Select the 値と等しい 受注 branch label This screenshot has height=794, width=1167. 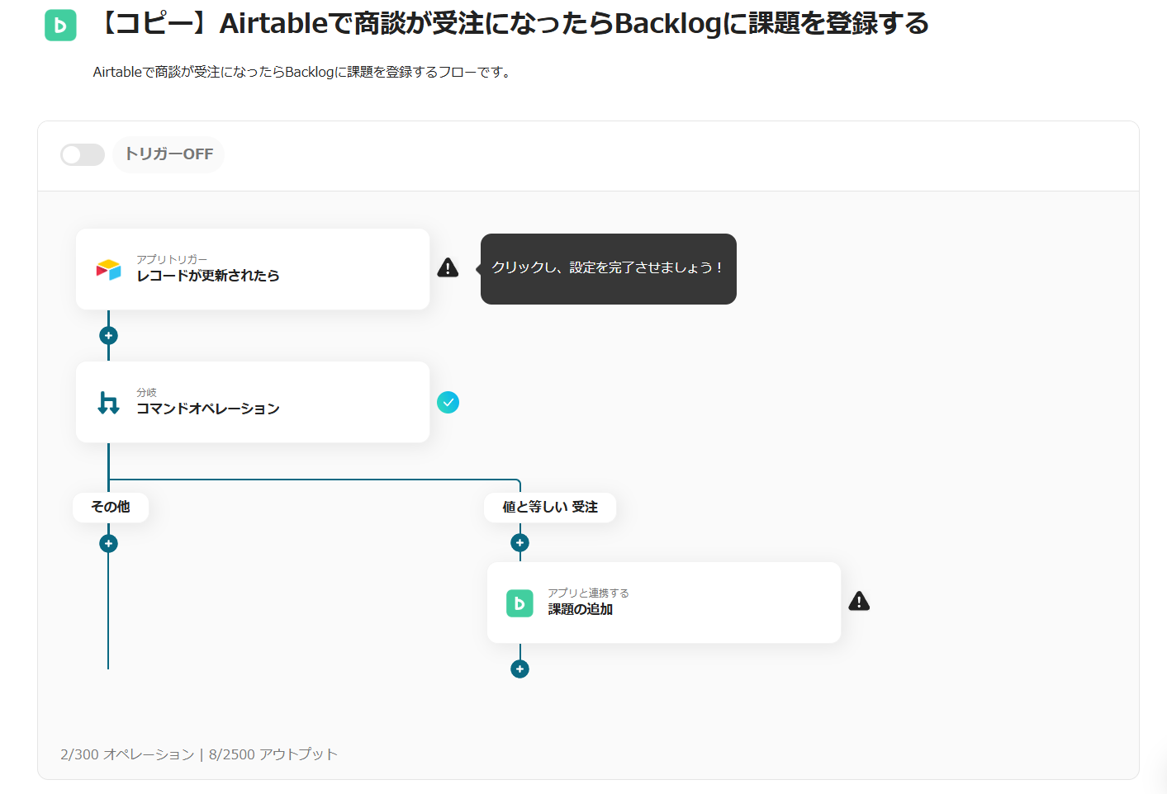pyautogui.click(x=550, y=507)
